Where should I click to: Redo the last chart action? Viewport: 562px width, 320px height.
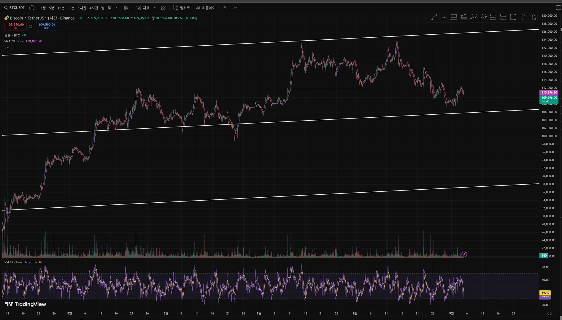point(235,8)
